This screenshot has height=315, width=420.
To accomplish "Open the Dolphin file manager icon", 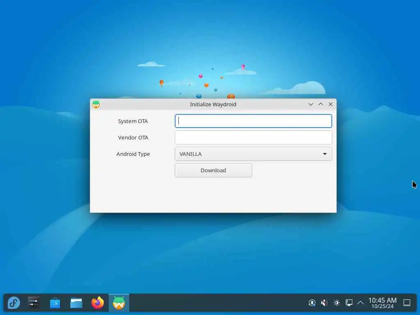I will (x=76, y=303).
